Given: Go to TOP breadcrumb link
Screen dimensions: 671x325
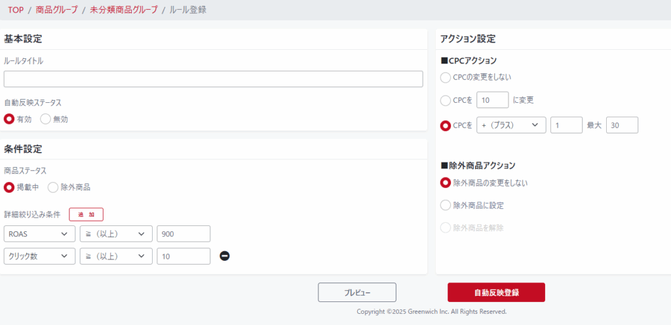Looking at the screenshot, I should tap(16, 10).
